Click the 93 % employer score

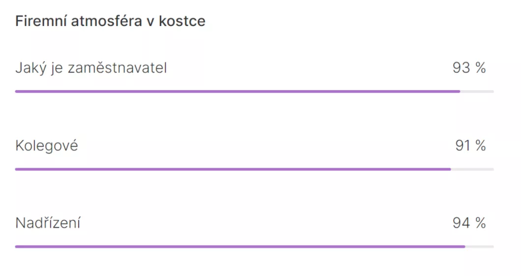[x=469, y=68]
